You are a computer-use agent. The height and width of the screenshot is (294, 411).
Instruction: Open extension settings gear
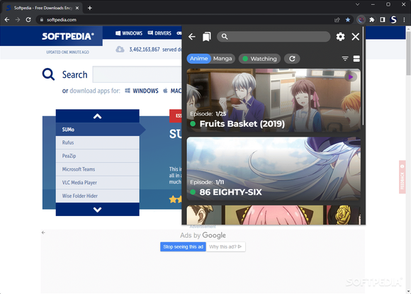point(340,37)
